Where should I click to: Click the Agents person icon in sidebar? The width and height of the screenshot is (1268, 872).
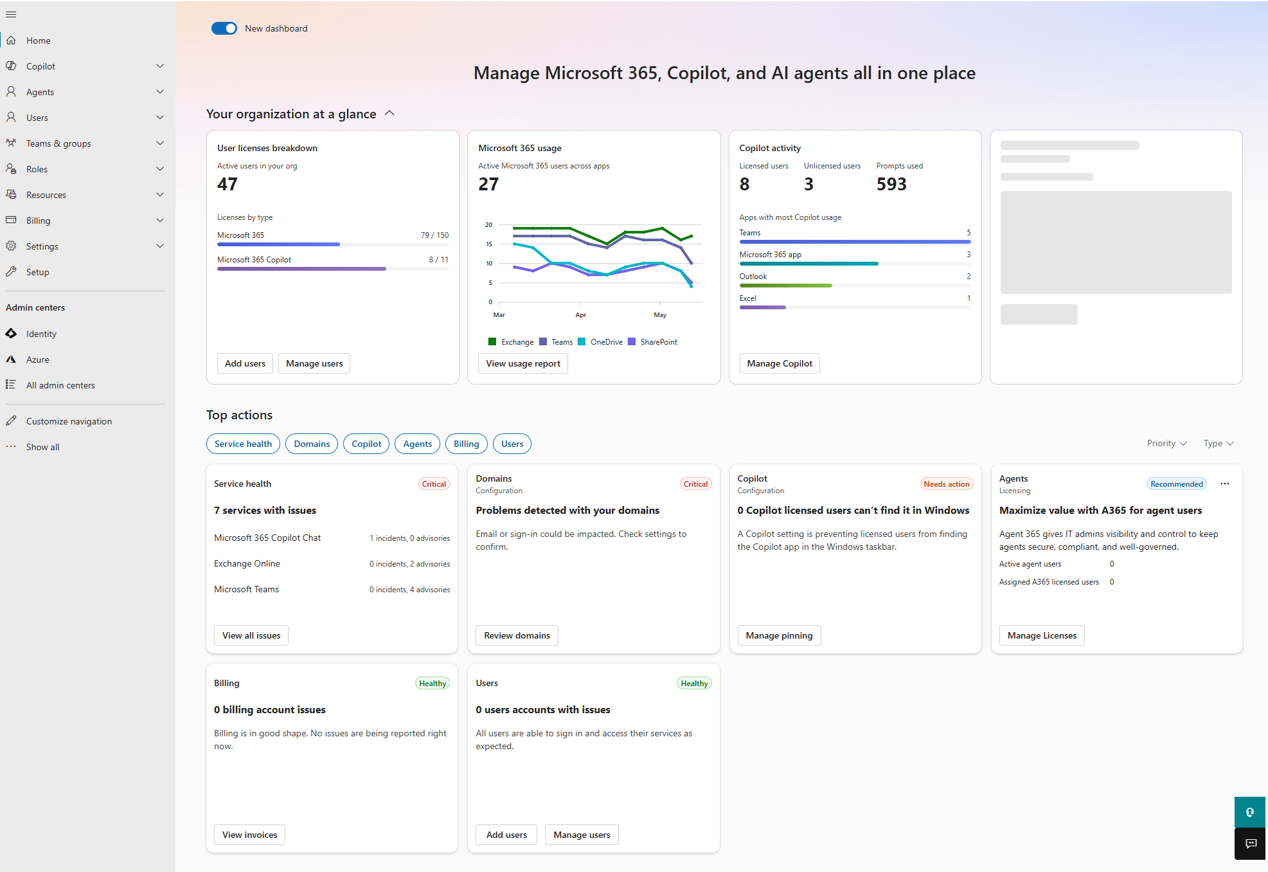tap(11, 92)
